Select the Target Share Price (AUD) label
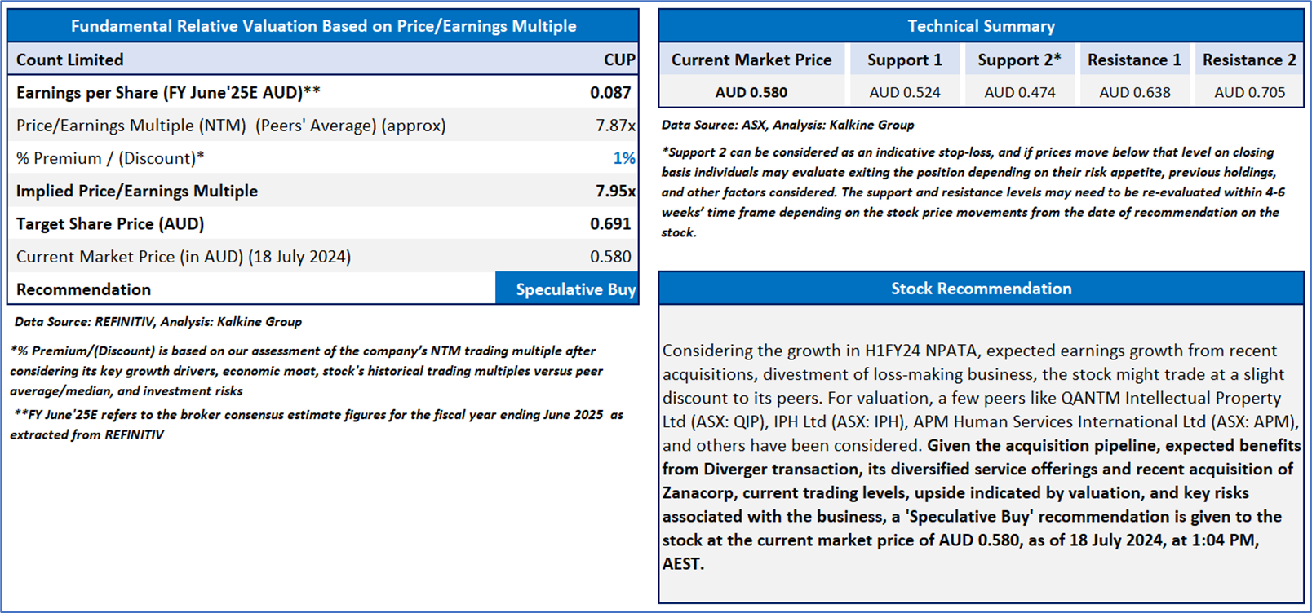 pos(110,223)
